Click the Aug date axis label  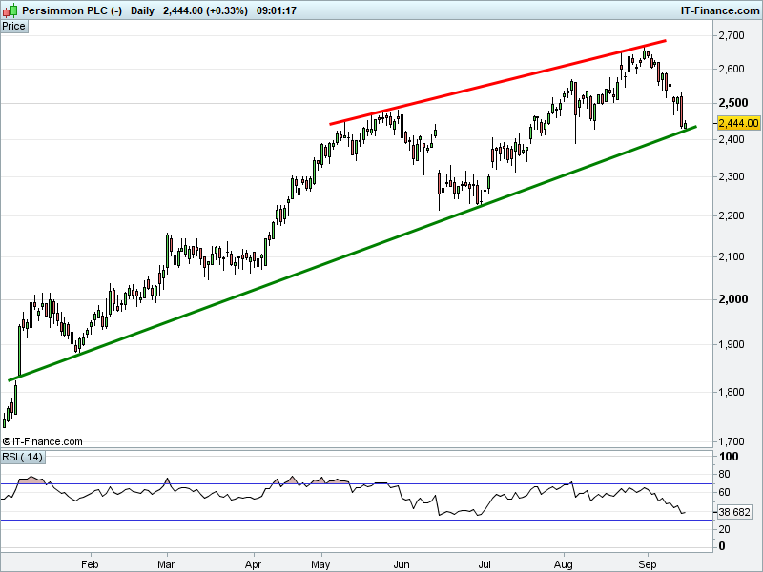coord(564,564)
